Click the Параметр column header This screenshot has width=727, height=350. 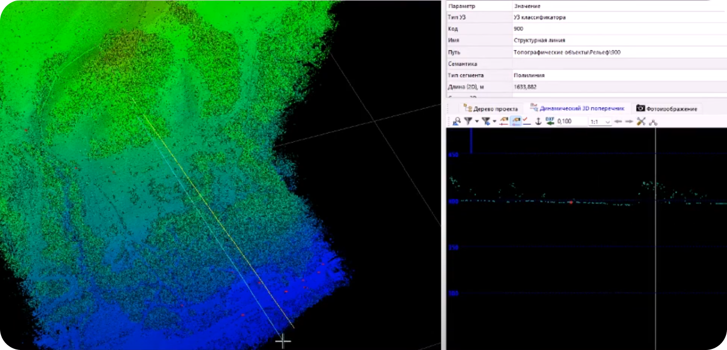pos(462,6)
